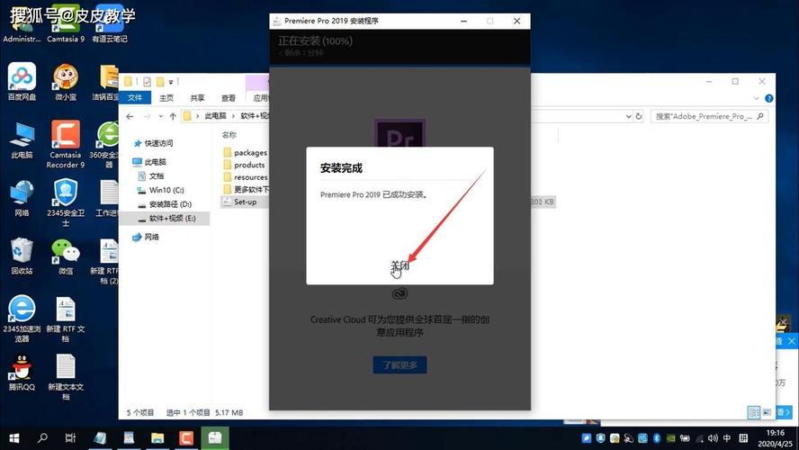
Task: Click the Creative Cloud logo in the installer
Action: [x=399, y=294]
